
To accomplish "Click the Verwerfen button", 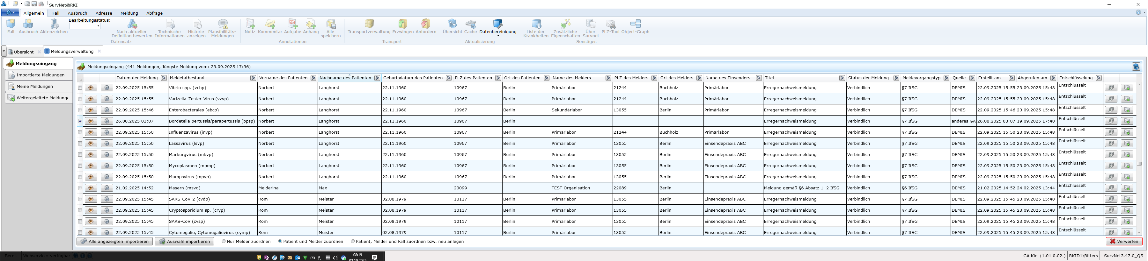I will [1123, 242].
